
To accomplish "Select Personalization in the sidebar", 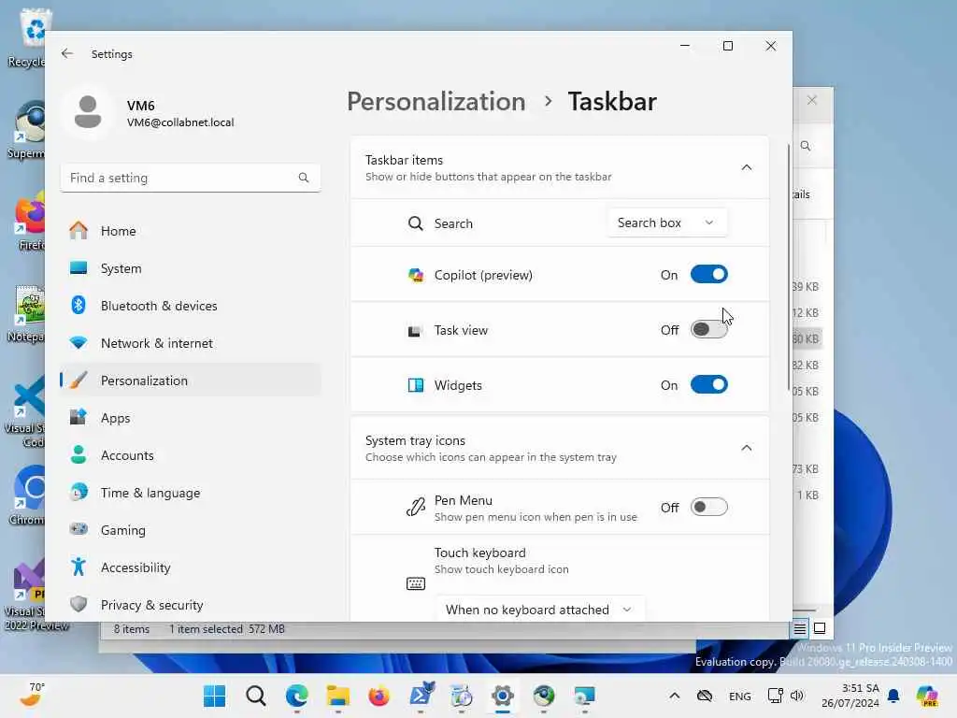I will tap(191, 381).
